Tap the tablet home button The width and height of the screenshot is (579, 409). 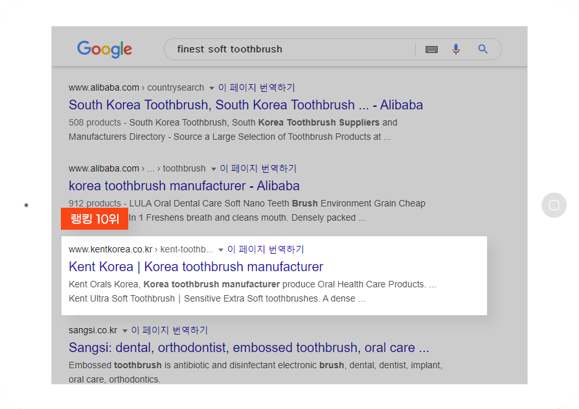tap(554, 205)
